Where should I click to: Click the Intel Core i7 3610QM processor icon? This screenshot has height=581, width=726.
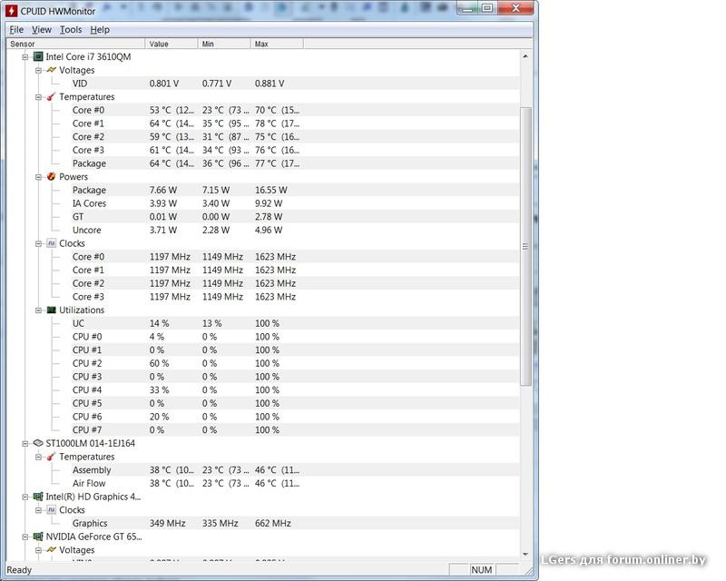pos(38,56)
